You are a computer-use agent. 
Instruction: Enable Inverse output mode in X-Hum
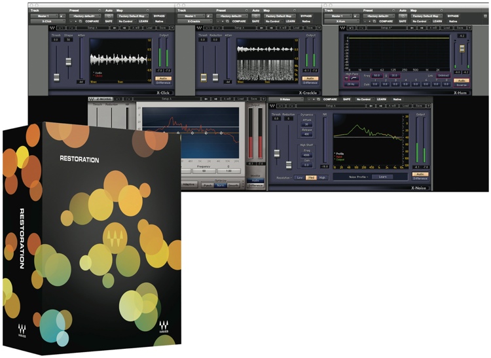click(x=462, y=85)
